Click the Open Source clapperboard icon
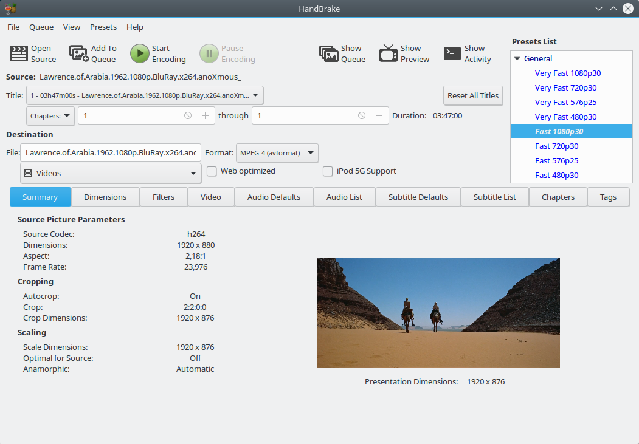This screenshot has height=444, width=639. (x=19, y=53)
